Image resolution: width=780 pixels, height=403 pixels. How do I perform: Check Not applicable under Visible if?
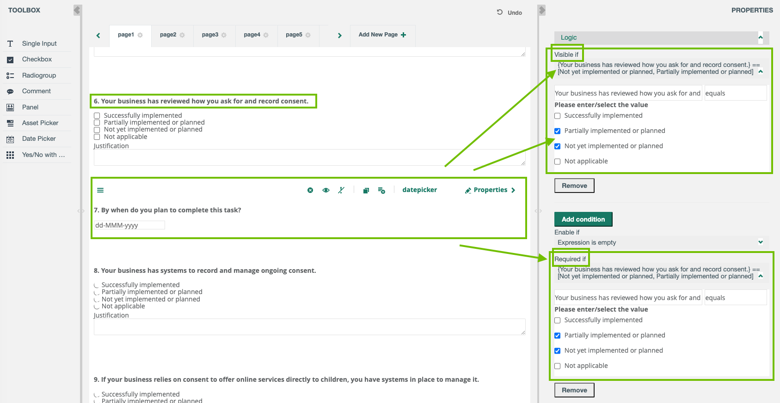(x=558, y=162)
